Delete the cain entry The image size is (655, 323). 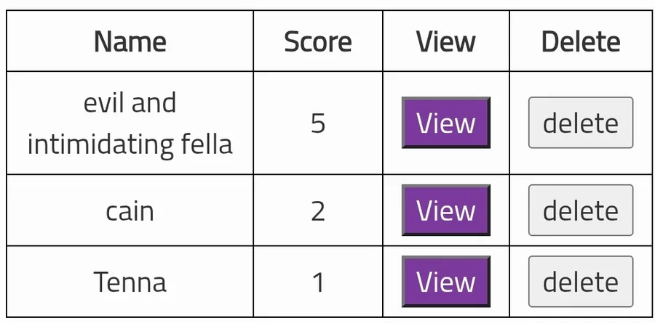pos(581,210)
